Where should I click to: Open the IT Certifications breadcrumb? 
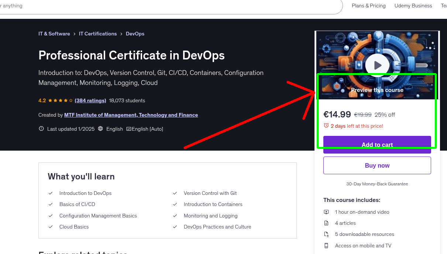click(98, 34)
